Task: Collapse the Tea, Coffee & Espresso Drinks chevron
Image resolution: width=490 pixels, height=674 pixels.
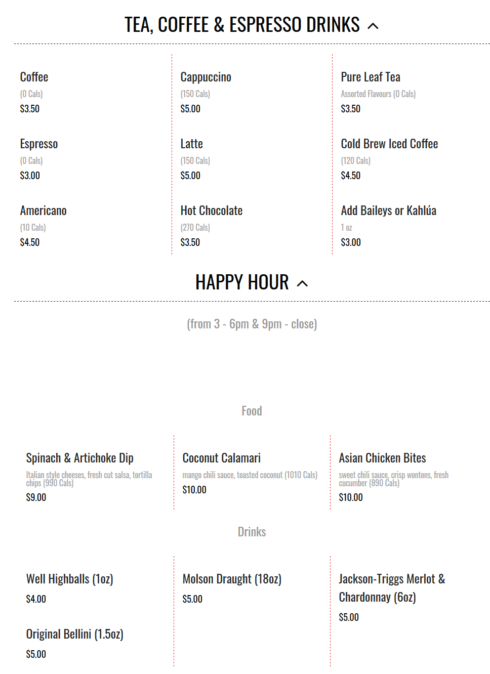Action: (x=373, y=26)
